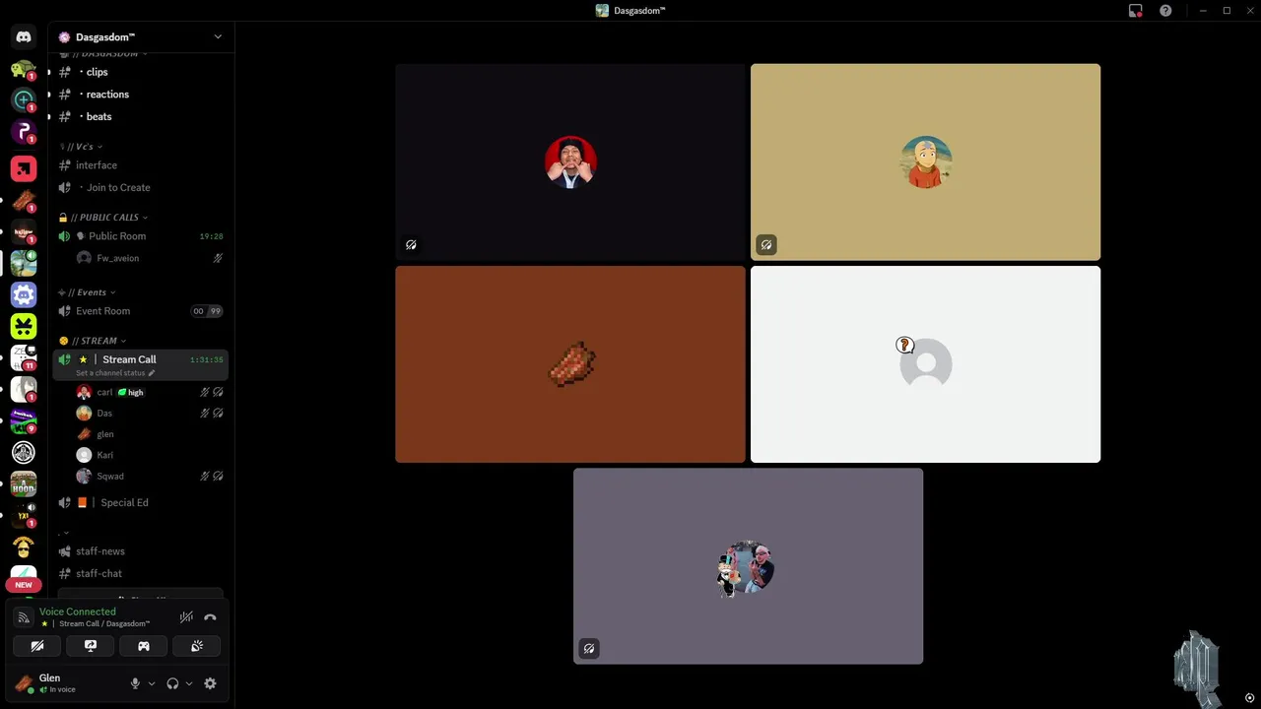Mute the microphone for Glen
Screen dimensions: 1261x709
click(135, 683)
